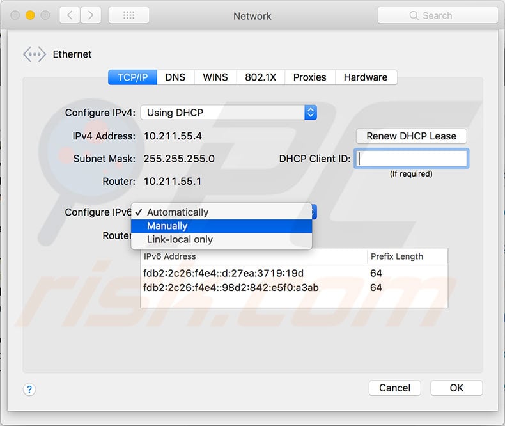Screen dimensions: 505x426
Task: Click router value 10.211.55.1
Action: [x=173, y=182]
